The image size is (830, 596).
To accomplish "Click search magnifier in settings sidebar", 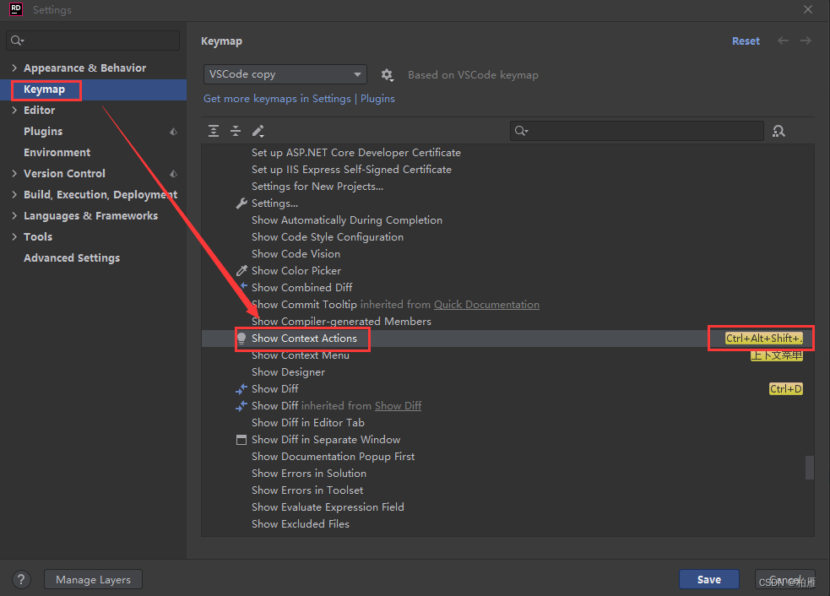I will (x=17, y=41).
